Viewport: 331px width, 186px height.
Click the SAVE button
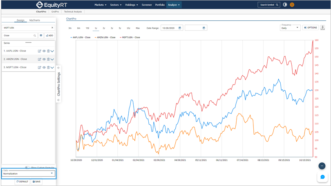[x=36, y=182]
